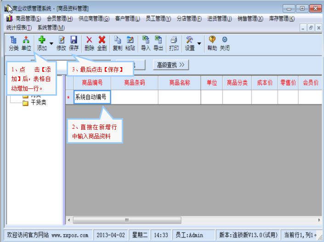Select the 干货类 folder in tree
Image resolution: width=324 pixels, height=242 pixels.
(38, 103)
